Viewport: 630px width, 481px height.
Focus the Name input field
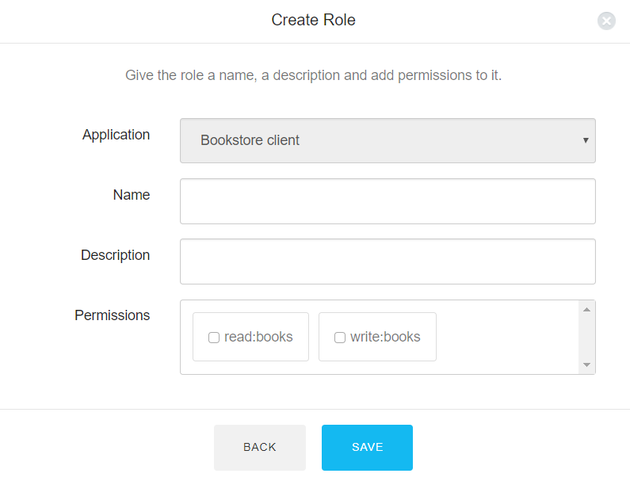click(x=388, y=201)
